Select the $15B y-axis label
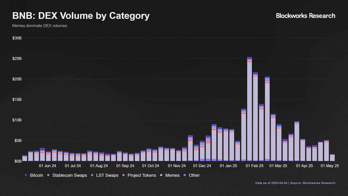Viewport: 348px width, 196px height. click(17, 100)
